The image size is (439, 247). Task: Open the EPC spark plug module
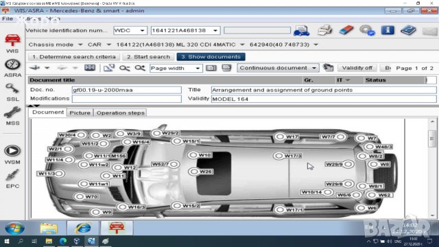click(x=12, y=178)
